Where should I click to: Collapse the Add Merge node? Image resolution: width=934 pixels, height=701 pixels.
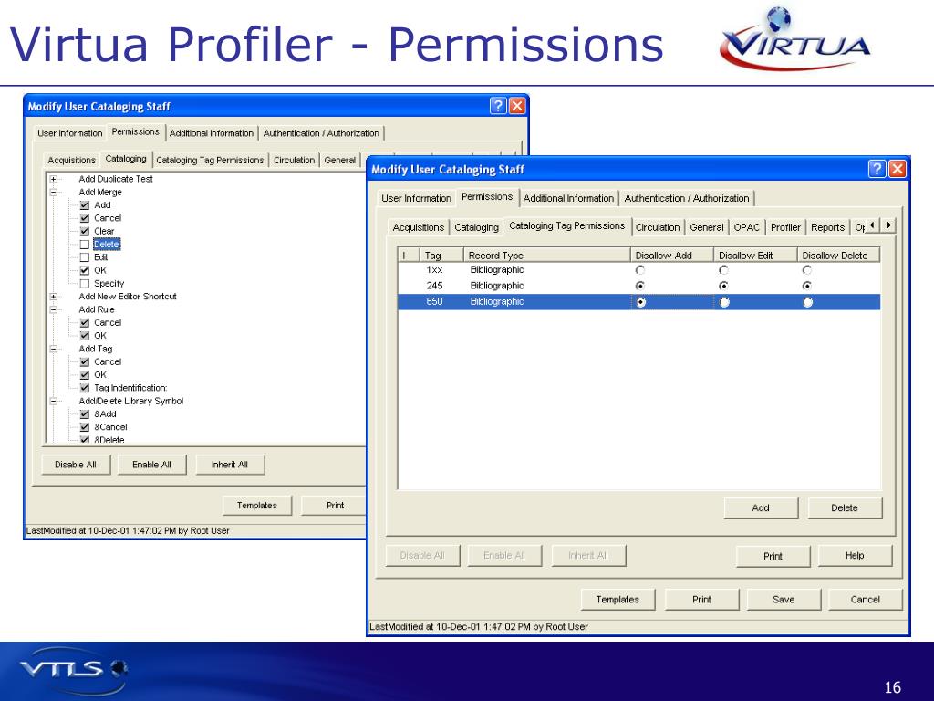pyautogui.click(x=54, y=192)
